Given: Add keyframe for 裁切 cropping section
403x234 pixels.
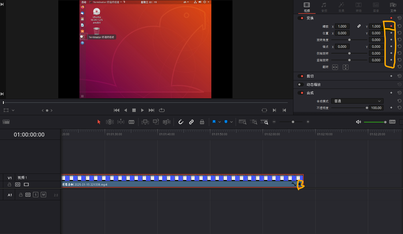Looking at the screenshot, I should point(391,76).
